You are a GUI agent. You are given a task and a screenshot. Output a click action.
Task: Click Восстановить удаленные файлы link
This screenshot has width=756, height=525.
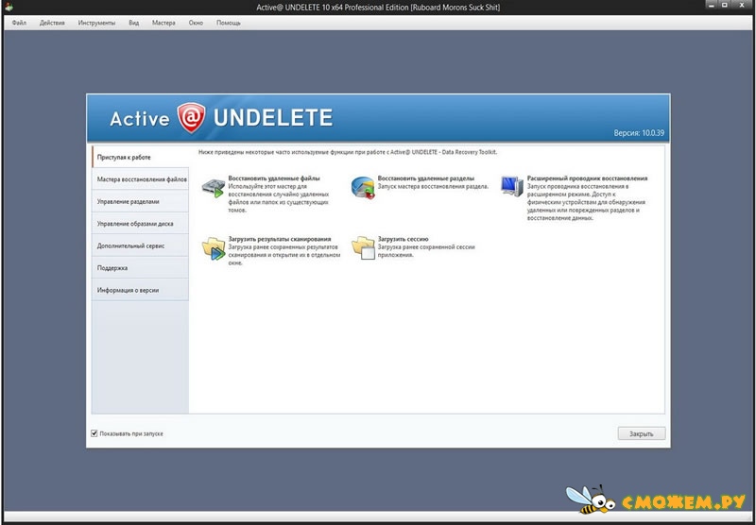click(274, 178)
